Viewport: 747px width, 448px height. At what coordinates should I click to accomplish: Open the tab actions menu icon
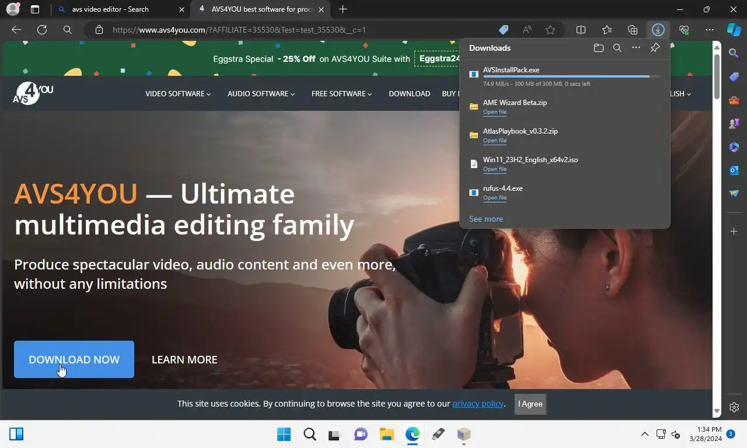(x=35, y=9)
